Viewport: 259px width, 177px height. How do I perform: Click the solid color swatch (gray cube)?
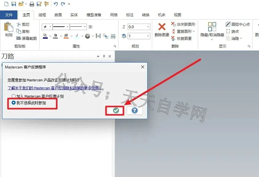(x=55, y=36)
